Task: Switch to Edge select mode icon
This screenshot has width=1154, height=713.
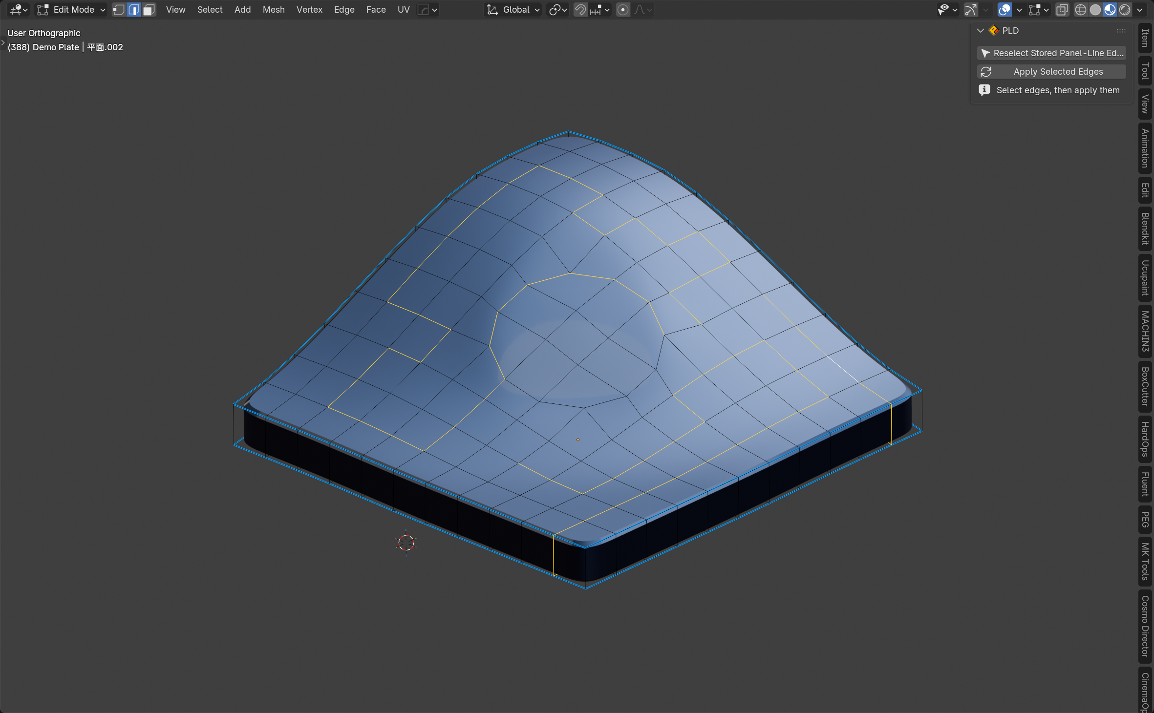Action: 134,10
